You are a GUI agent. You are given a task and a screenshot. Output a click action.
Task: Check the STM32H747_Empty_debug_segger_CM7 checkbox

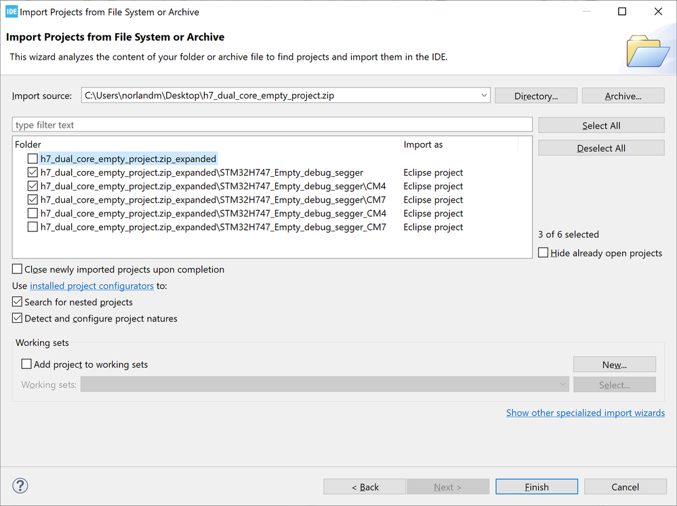[x=33, y=227]
